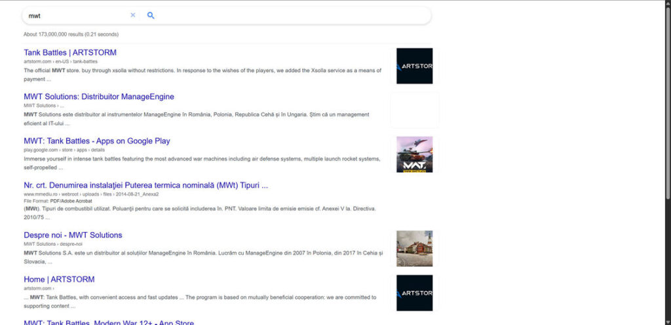Click ARTSTORM thumbnail beside Home result

click(x=414, y=293)
